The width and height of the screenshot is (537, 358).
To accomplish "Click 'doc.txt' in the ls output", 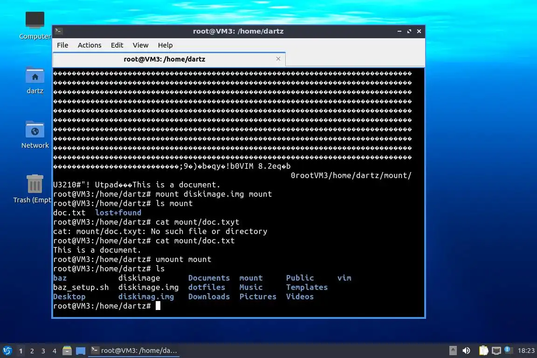I will [x=69, y=213].
